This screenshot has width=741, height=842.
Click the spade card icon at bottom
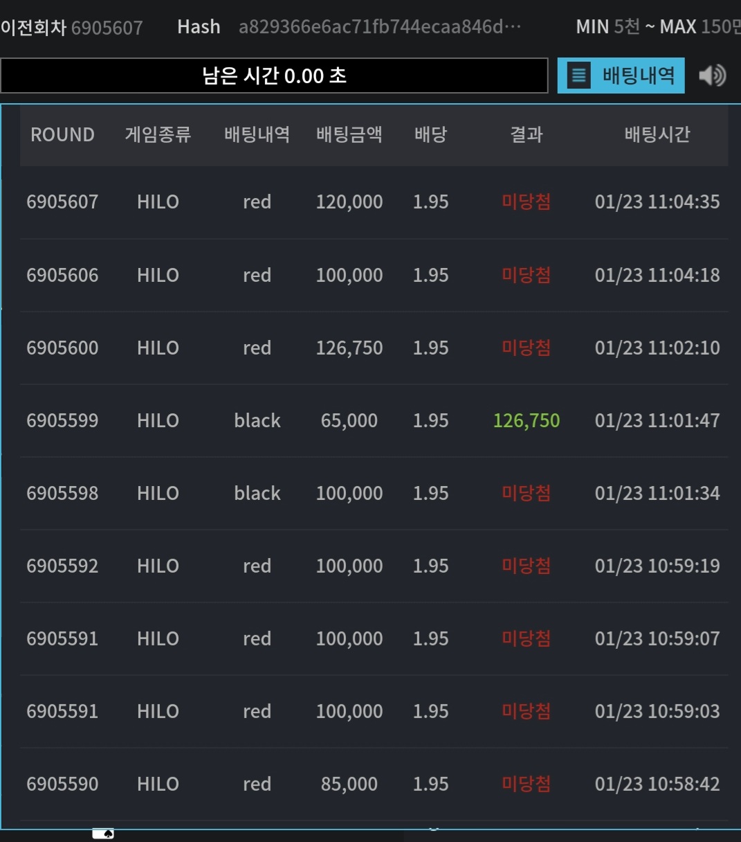pos(103,834)
